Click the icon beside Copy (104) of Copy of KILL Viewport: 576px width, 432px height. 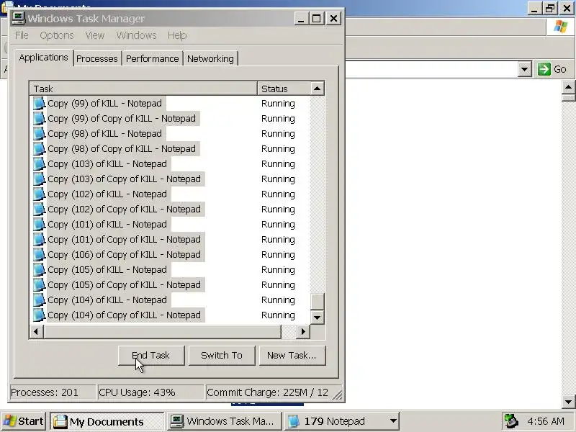(x=39, y=315)
